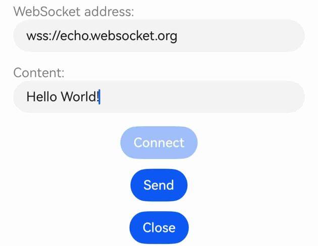Send the Hello World! message
The image size is (318, 246).
159,185
